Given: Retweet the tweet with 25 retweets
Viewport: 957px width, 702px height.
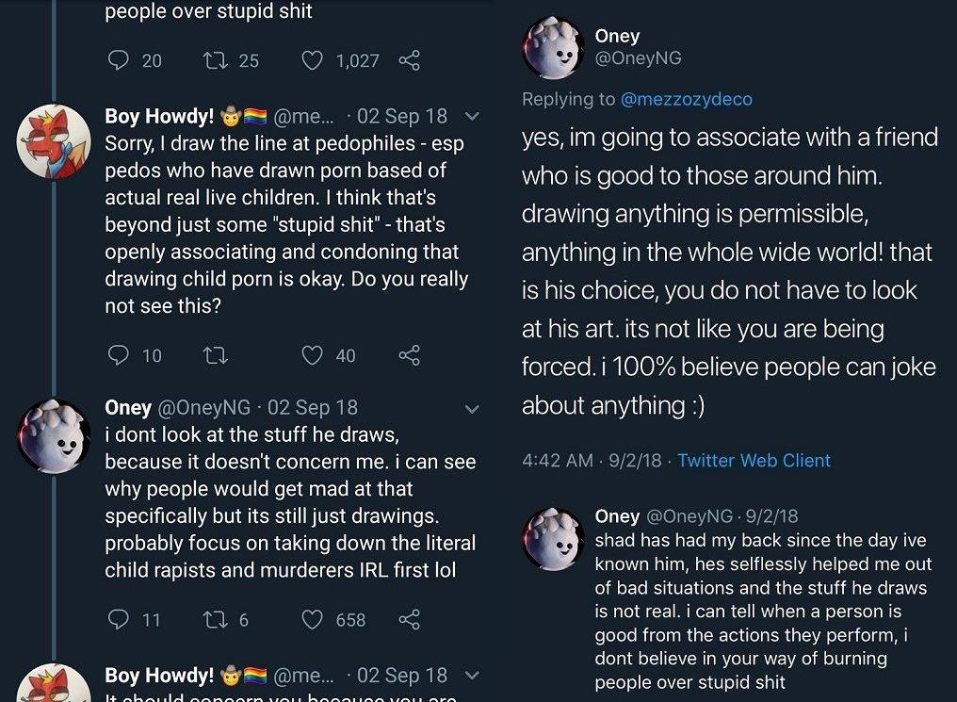Looking at the screenshot, I should (214, 60).
